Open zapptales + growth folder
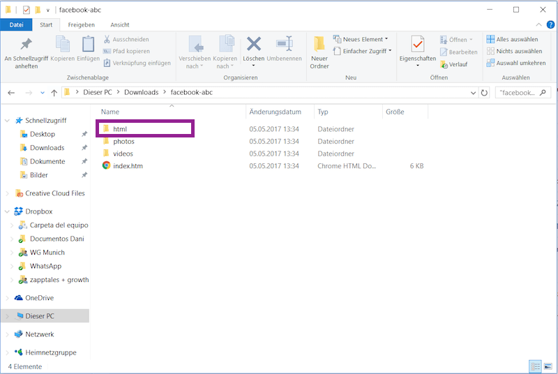The image size is (558, 374). click(59, 280)
